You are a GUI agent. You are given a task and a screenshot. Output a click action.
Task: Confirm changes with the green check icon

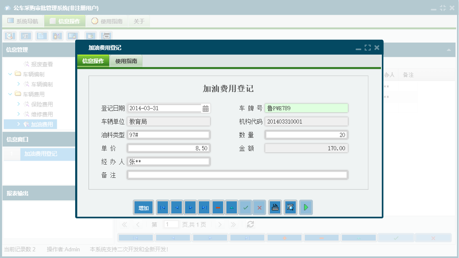point(246,207)
